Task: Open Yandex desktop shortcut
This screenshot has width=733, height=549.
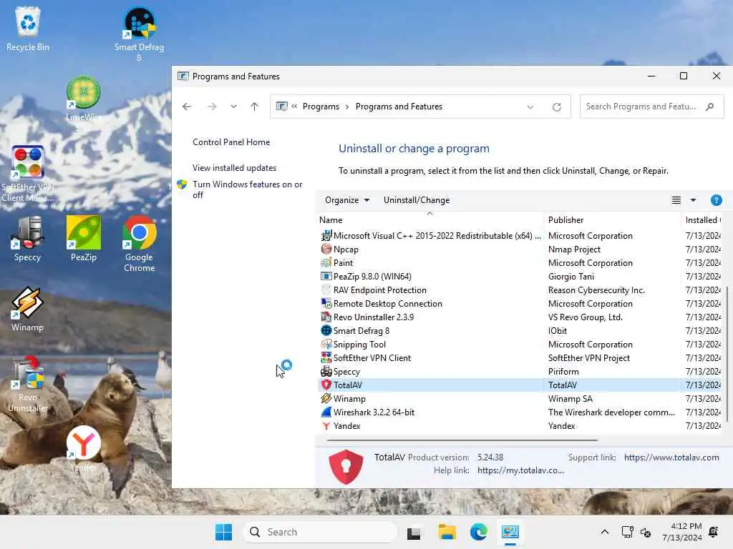Action: point(84,448)
